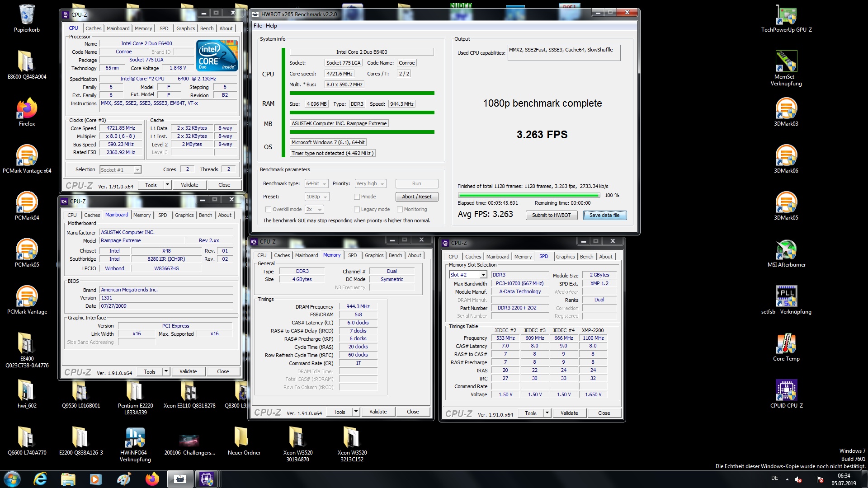
Task: Open Windows Media Player taskbar icon
Action: (96, 479)
